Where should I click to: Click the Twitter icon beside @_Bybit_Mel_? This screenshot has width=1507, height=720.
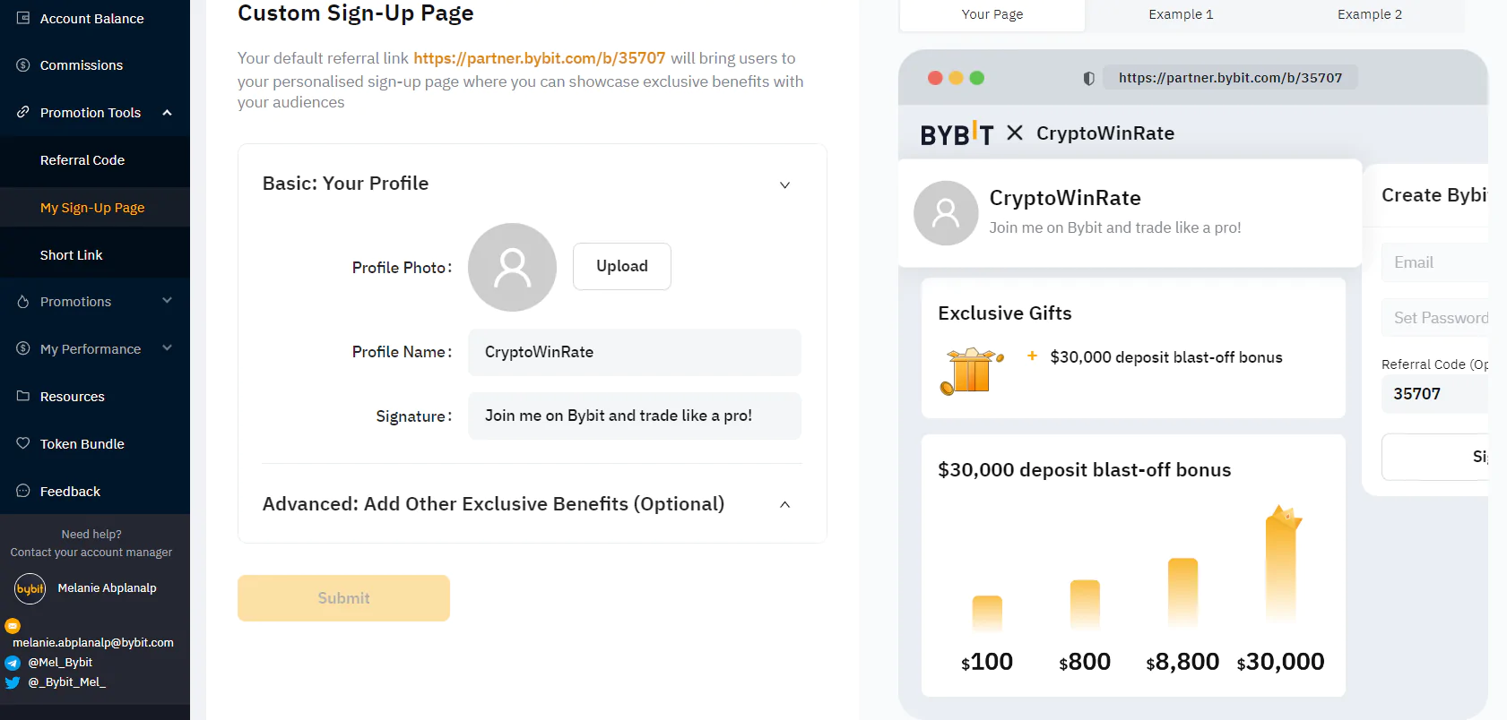coord(13,682)
